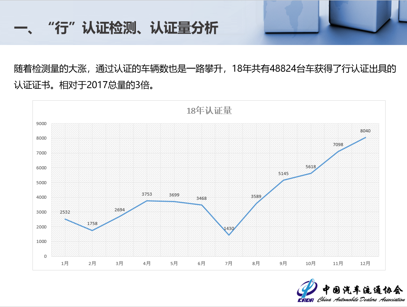This screenshot has height=307, width=407.
Task: Select the 7098 data label for November
Action: pyautogui.click(x=338, y=145)
